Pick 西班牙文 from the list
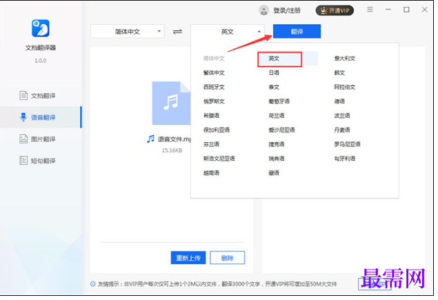This screenshot has width=438, height=300. point(214,87)
